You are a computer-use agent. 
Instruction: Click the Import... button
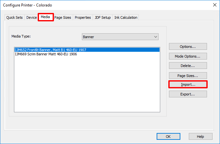point(188,84)
